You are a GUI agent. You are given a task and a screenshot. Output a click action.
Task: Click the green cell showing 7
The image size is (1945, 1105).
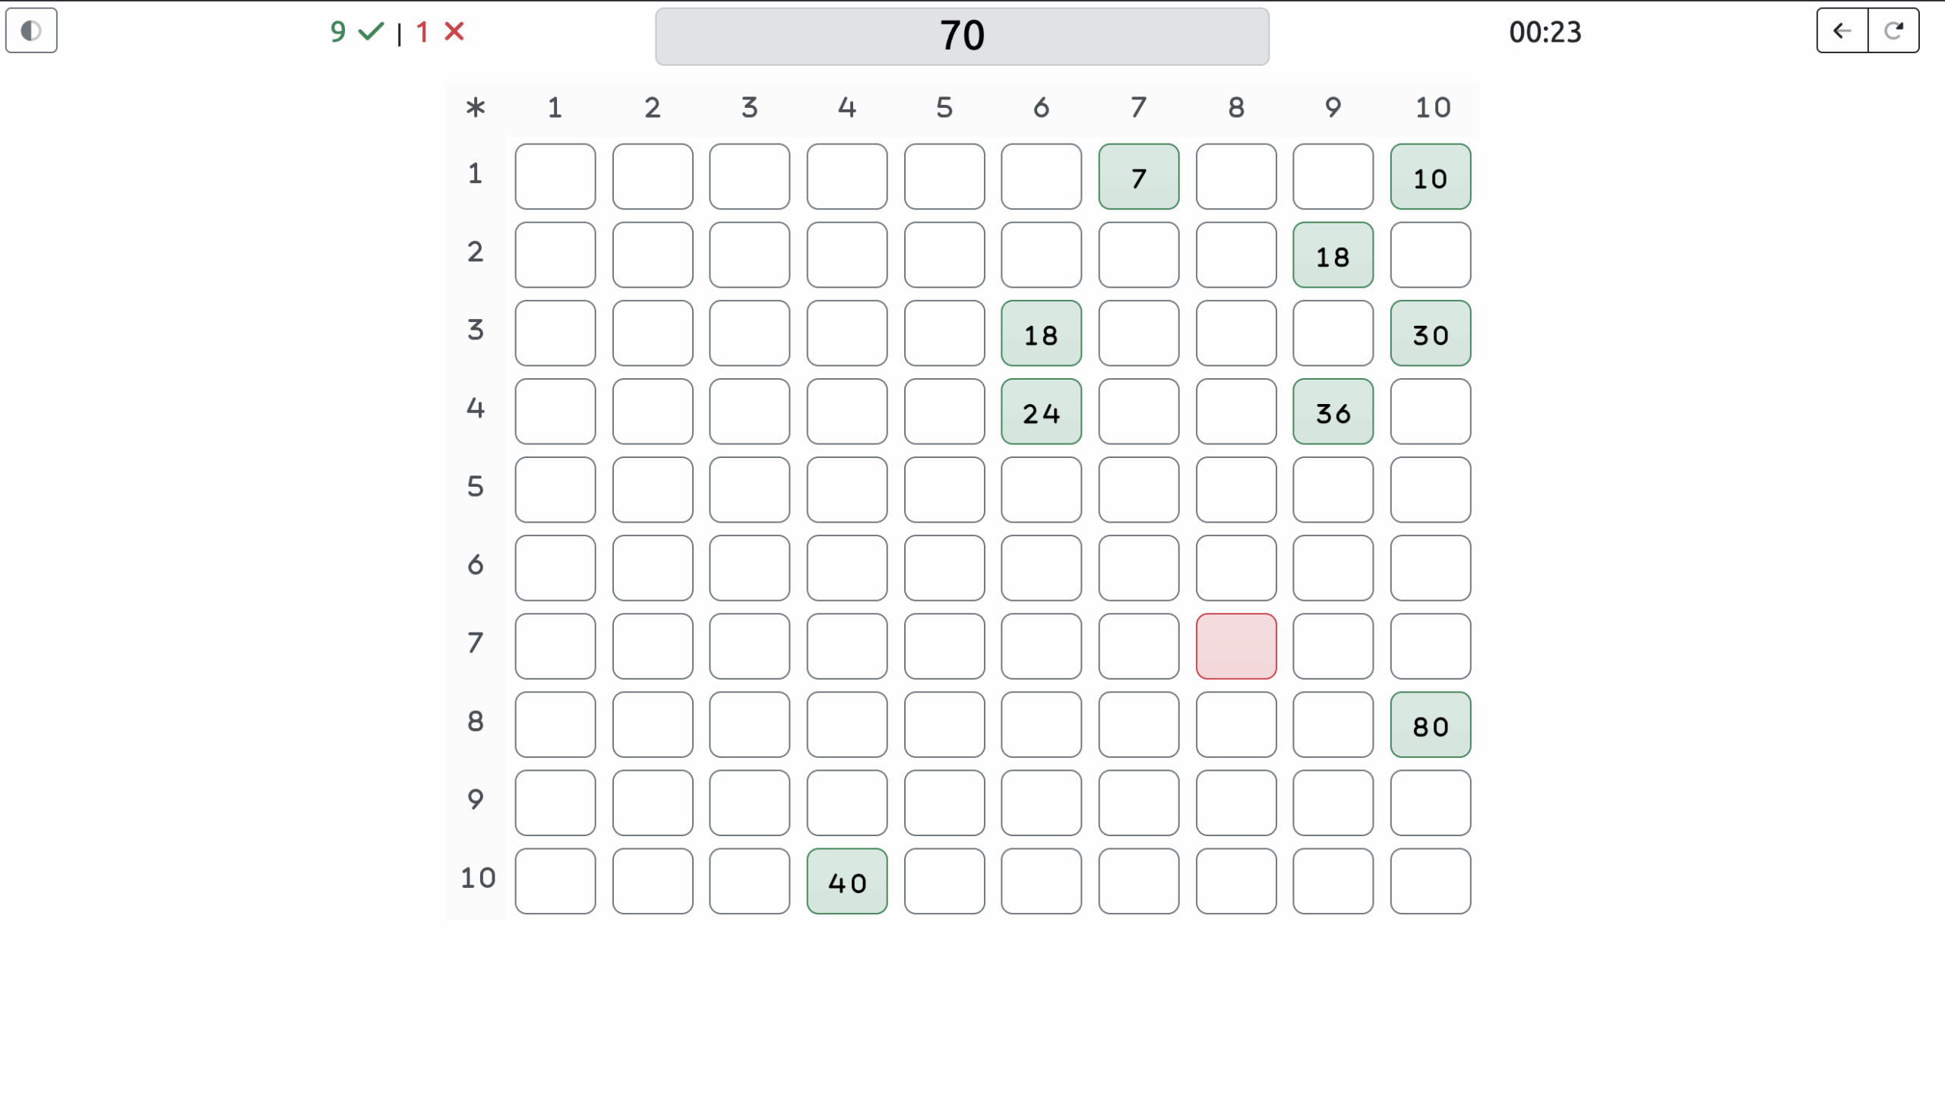tap(1138, 177)
